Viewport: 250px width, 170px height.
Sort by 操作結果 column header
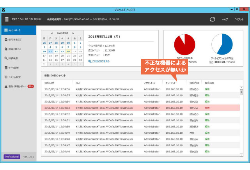pyautogui.click(x=209, y=83)
